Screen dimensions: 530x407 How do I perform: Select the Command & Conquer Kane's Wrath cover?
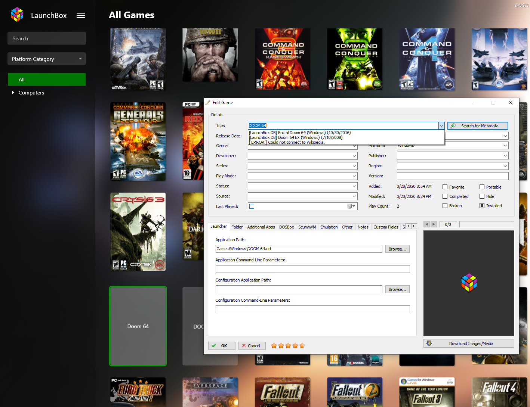[x=283, y=59]
